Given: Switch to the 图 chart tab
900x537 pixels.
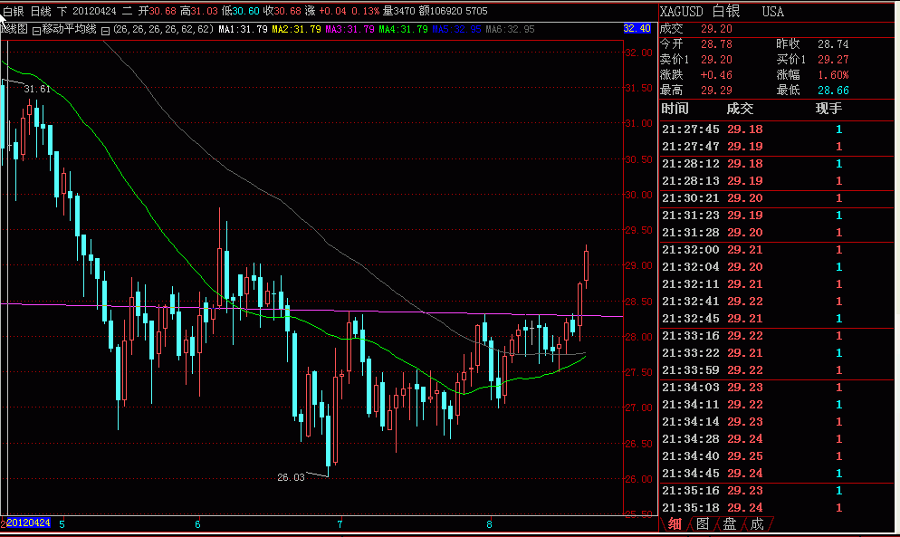Looking at the screenshot, I should pyautogui.click(x=703, y=523).
